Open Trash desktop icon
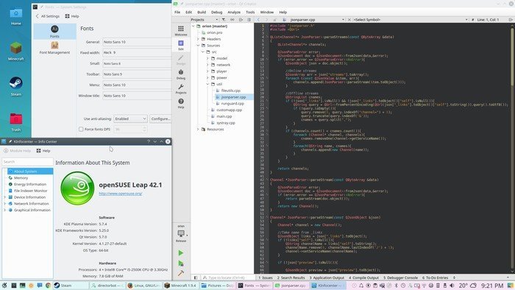 pos(15,122)
